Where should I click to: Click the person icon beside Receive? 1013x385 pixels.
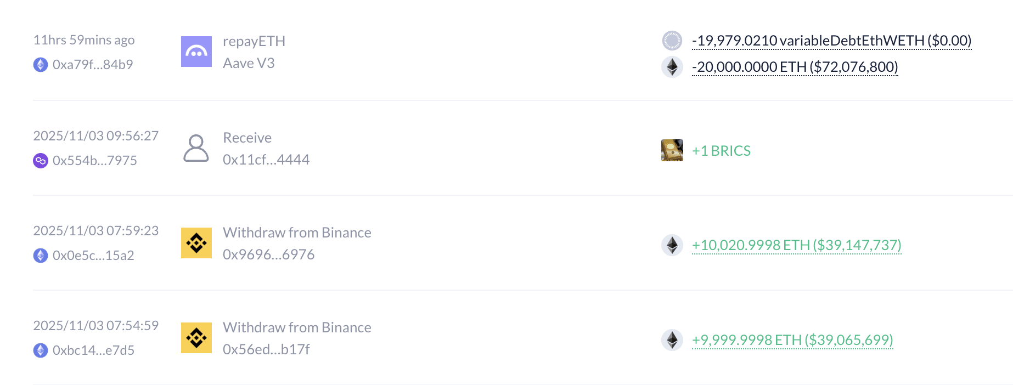coord(196,148)
